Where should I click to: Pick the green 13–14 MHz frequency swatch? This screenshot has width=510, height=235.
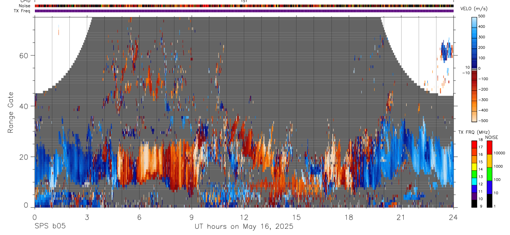tap(474, 174)
